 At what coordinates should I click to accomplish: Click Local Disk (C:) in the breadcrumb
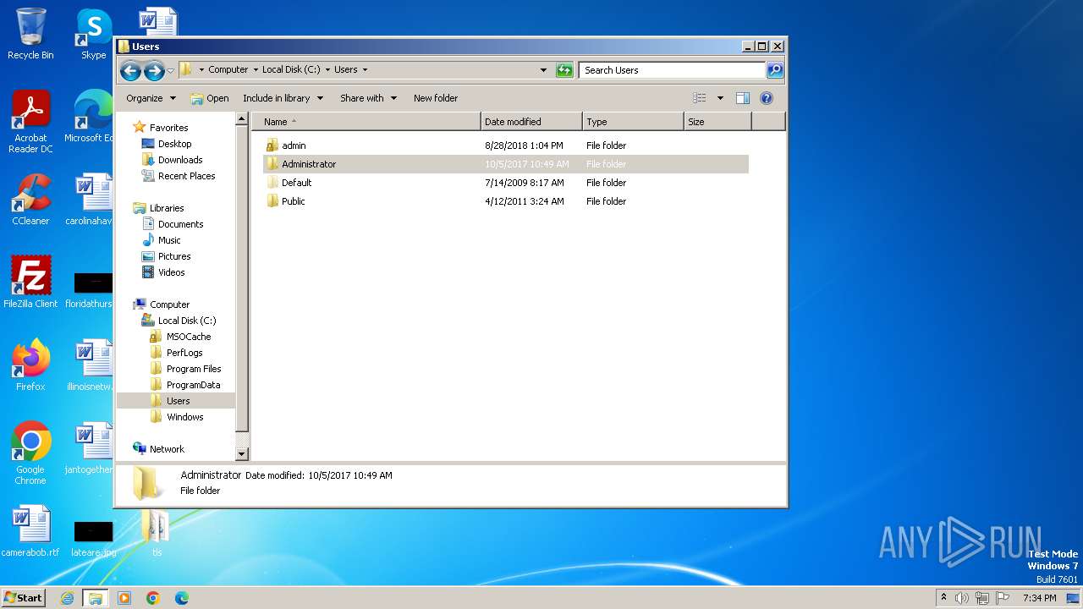click(x=291, y=70)
